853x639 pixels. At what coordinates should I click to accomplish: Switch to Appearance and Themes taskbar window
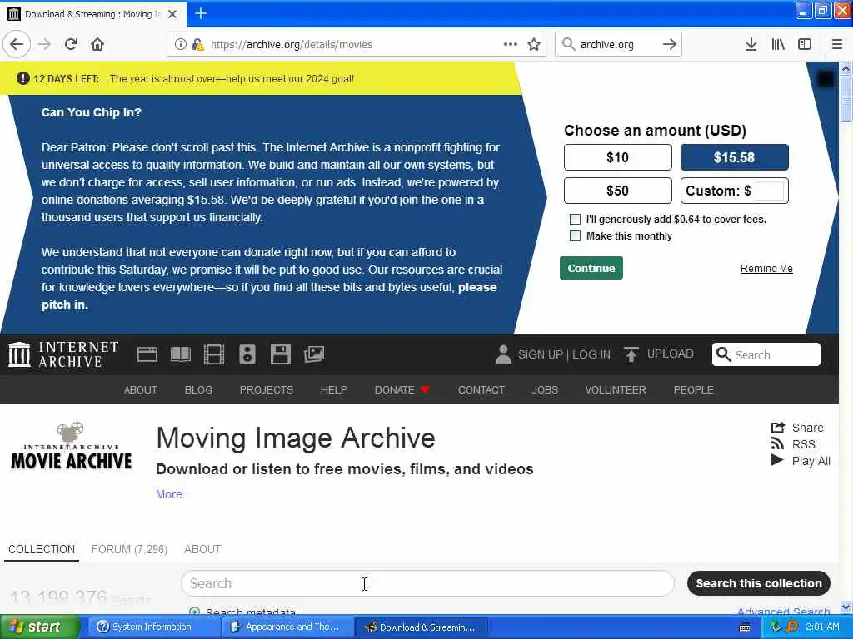click(287, 627)
